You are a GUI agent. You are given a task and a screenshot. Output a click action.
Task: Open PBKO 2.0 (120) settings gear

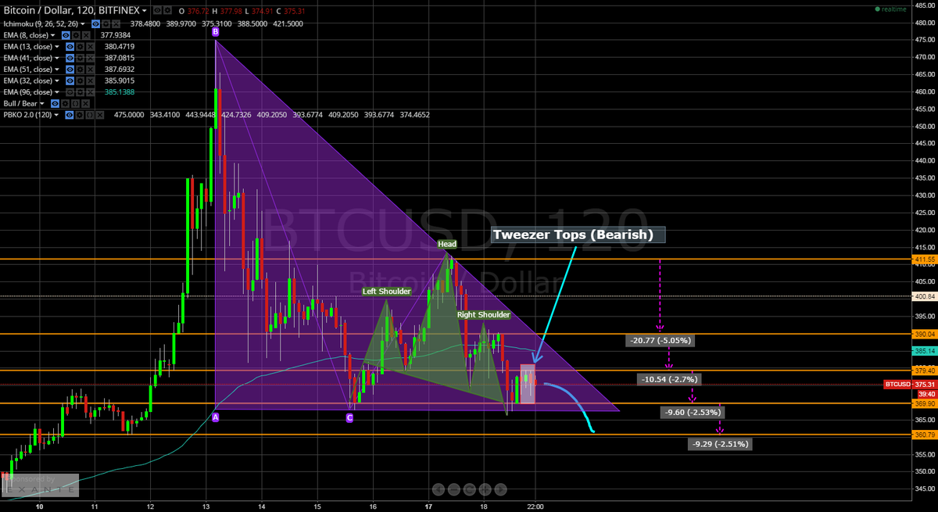(79, 115)
